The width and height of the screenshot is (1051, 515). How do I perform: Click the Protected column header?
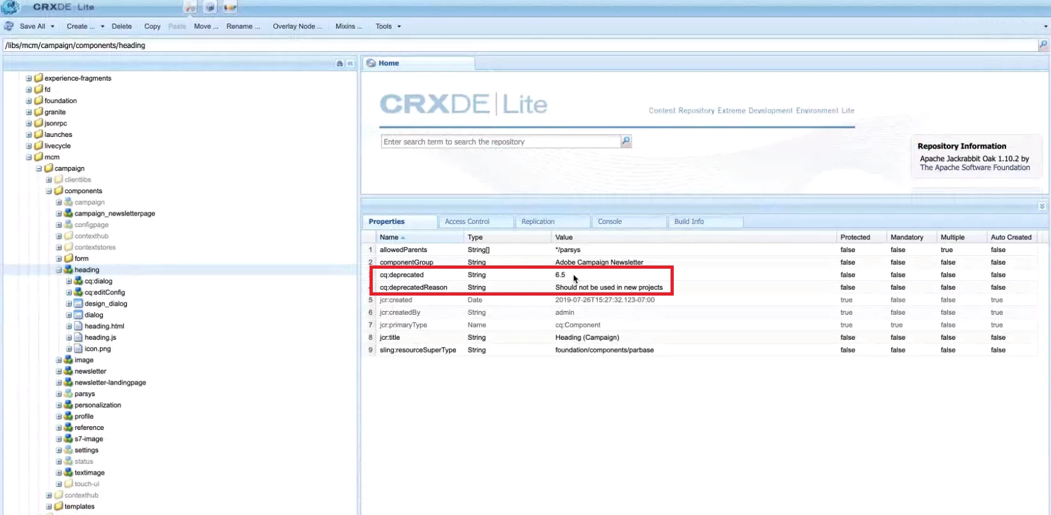pyautogui.click(x=861, y=237)
